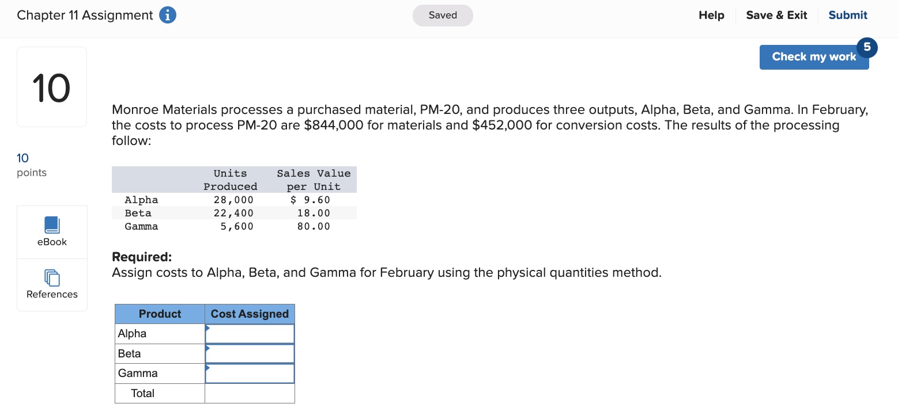This screenshot has height=419, width=898.
Task: Click the notification badge showing 5
Action: tap(867, 47)
